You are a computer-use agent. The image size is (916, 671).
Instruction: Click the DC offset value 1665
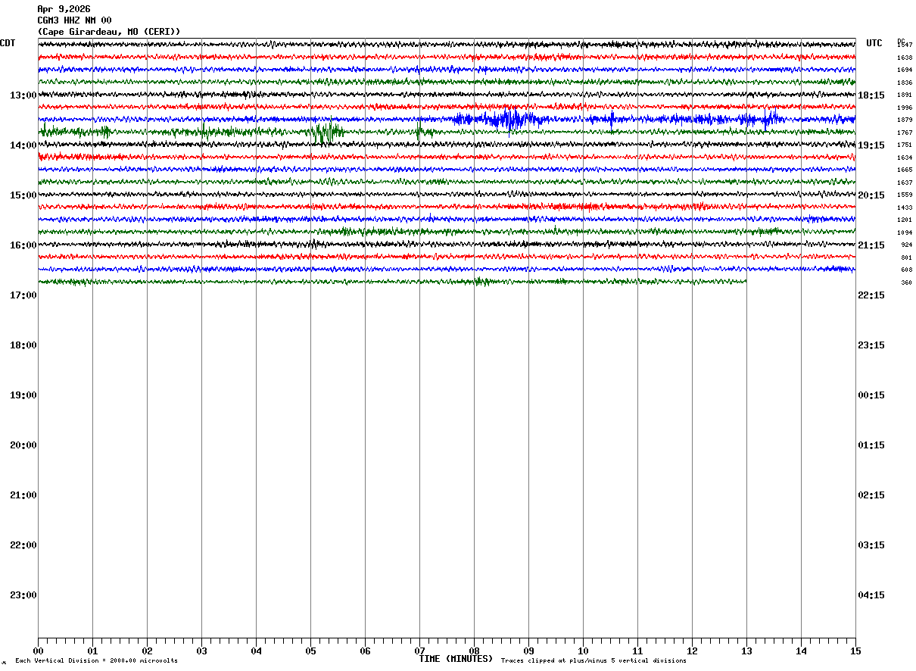905,170
